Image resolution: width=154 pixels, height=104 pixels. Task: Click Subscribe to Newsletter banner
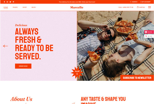tap(137, 78)
